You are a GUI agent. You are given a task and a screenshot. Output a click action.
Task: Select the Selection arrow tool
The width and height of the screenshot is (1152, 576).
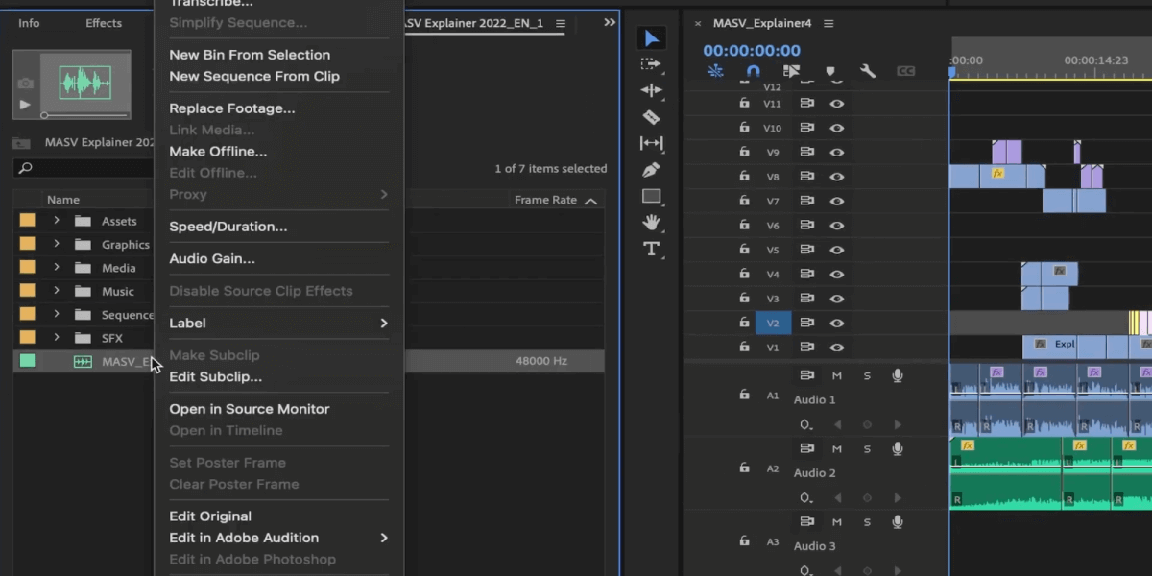(x=652, y=38)
